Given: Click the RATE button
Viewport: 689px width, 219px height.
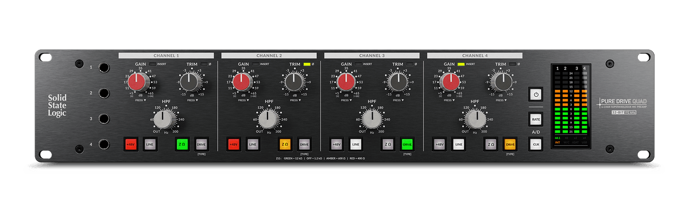Looking at the screenshot, I should pos(535,120).
